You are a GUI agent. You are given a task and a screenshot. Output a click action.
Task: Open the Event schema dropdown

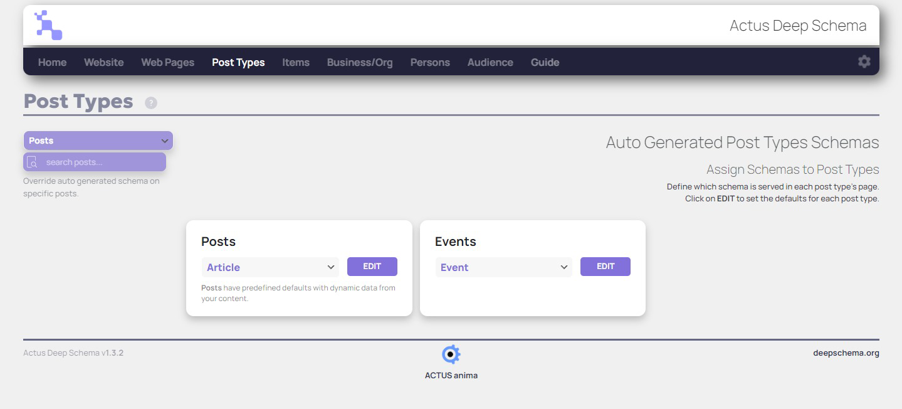(503, 267)
